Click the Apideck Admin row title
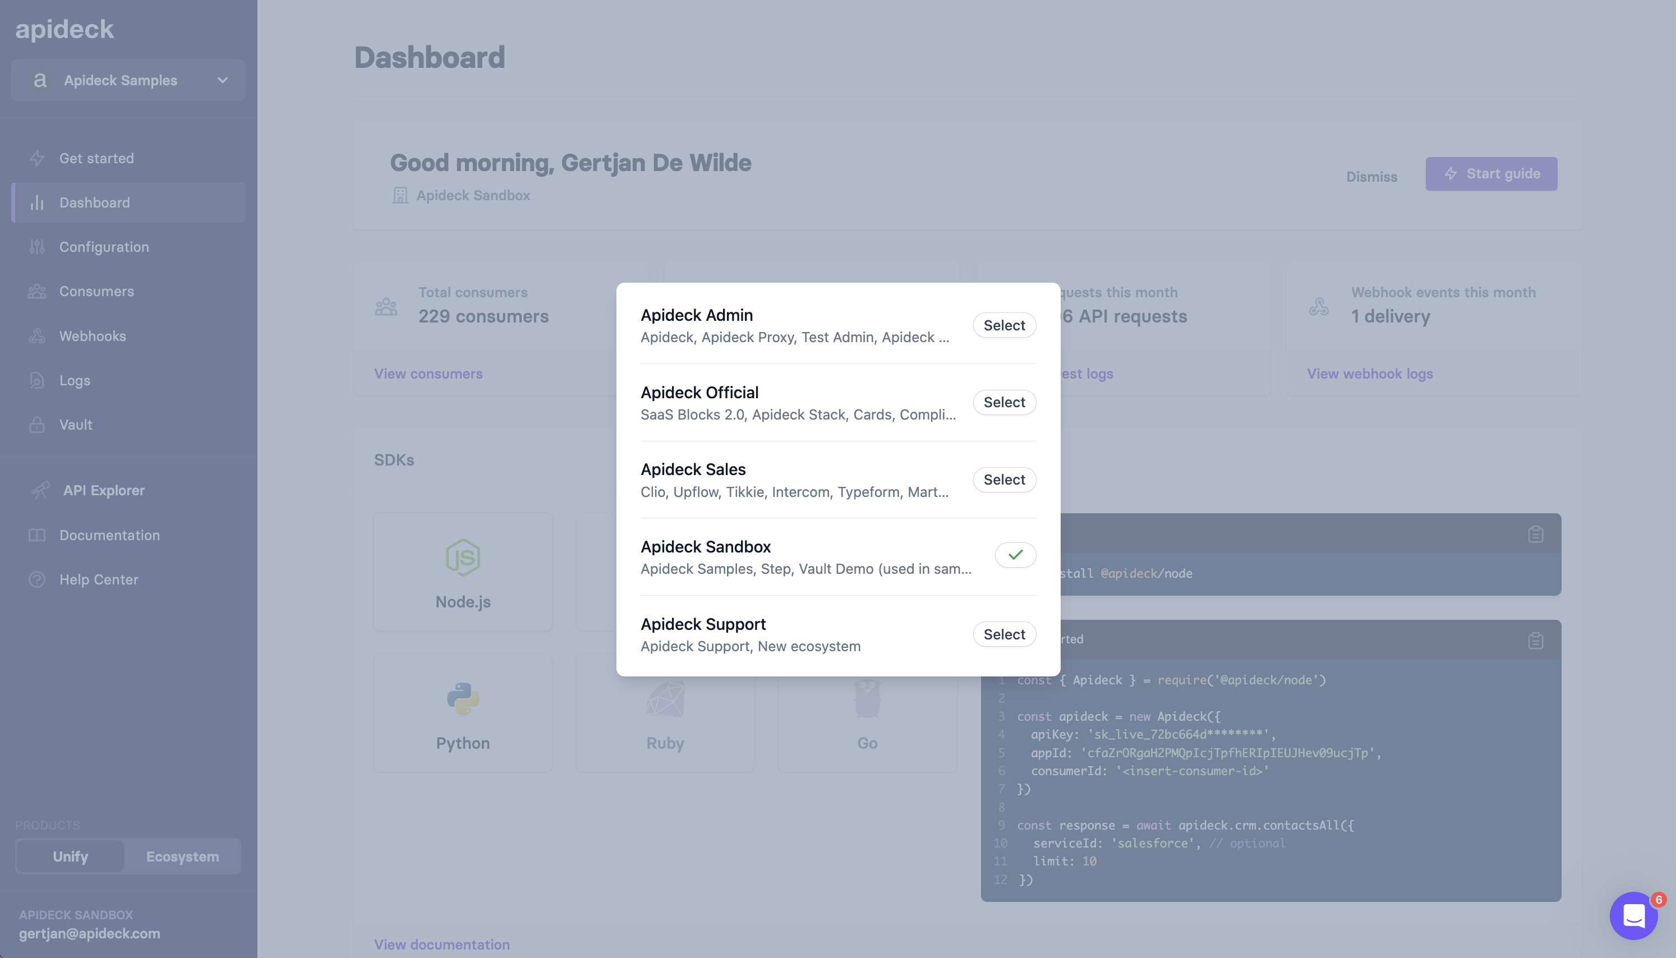Screen dimensions: 1676x958 697,315
